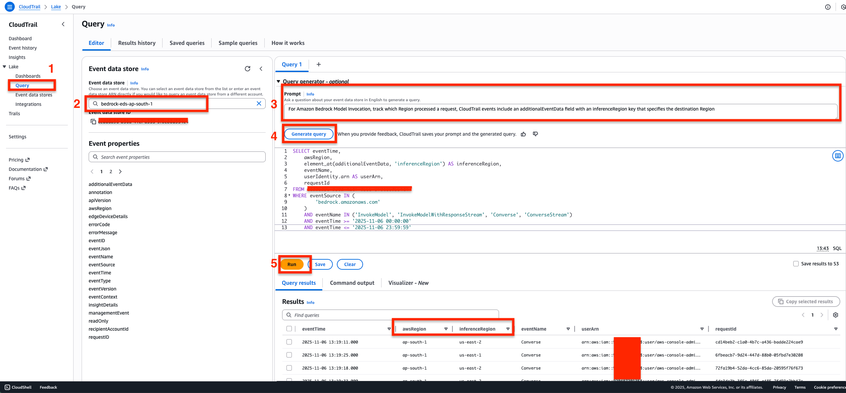Give thumbs down feedback on generated query

tap(535, 134)
